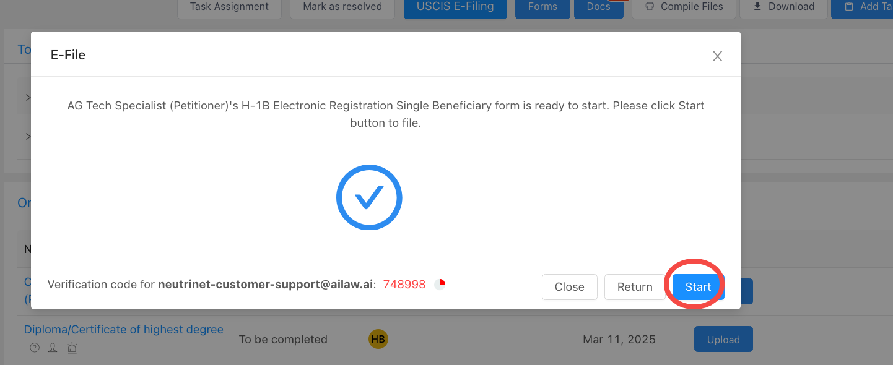The width and height of the screenshot is (893, 365).
Task: Click the alarm bell icon under Diploma row
Action: [x=72, y=348]
